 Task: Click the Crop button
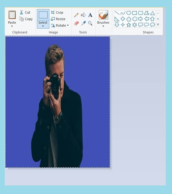(57, 12)
